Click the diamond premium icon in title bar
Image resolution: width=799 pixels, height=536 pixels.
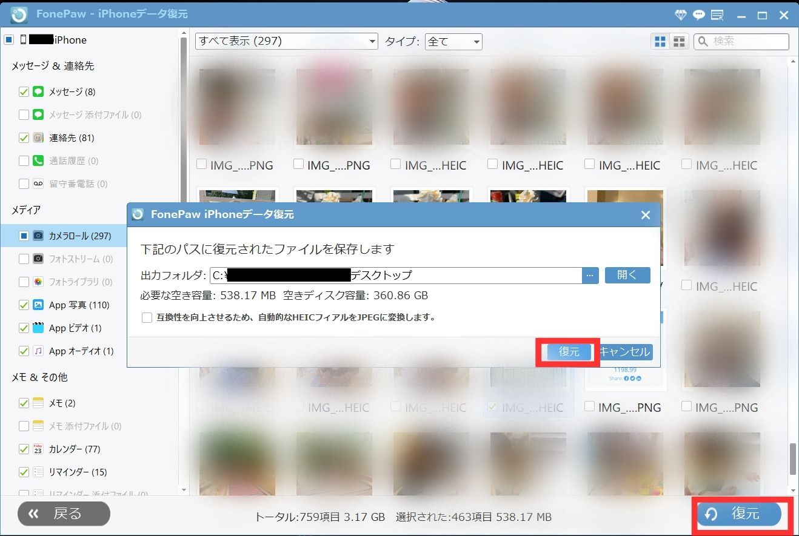681,15
